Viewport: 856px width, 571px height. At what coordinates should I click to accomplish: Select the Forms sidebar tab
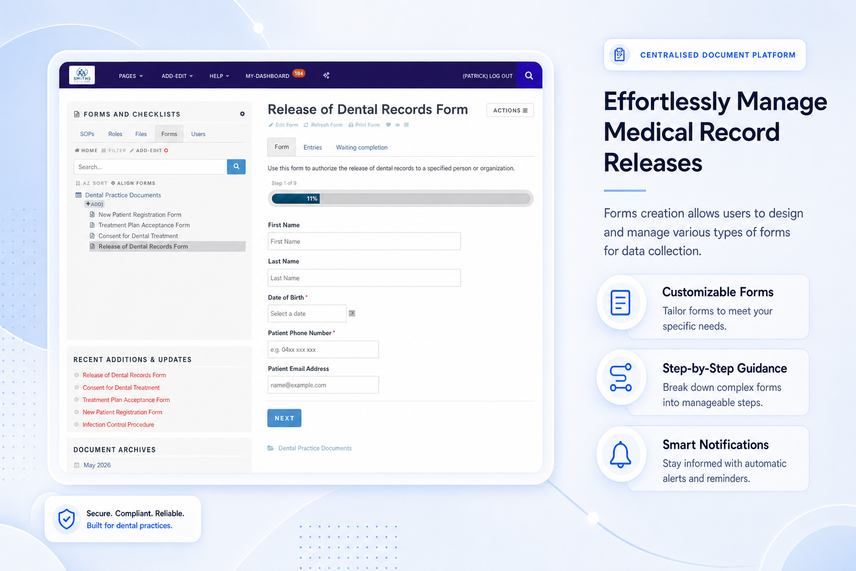[169, 134]
